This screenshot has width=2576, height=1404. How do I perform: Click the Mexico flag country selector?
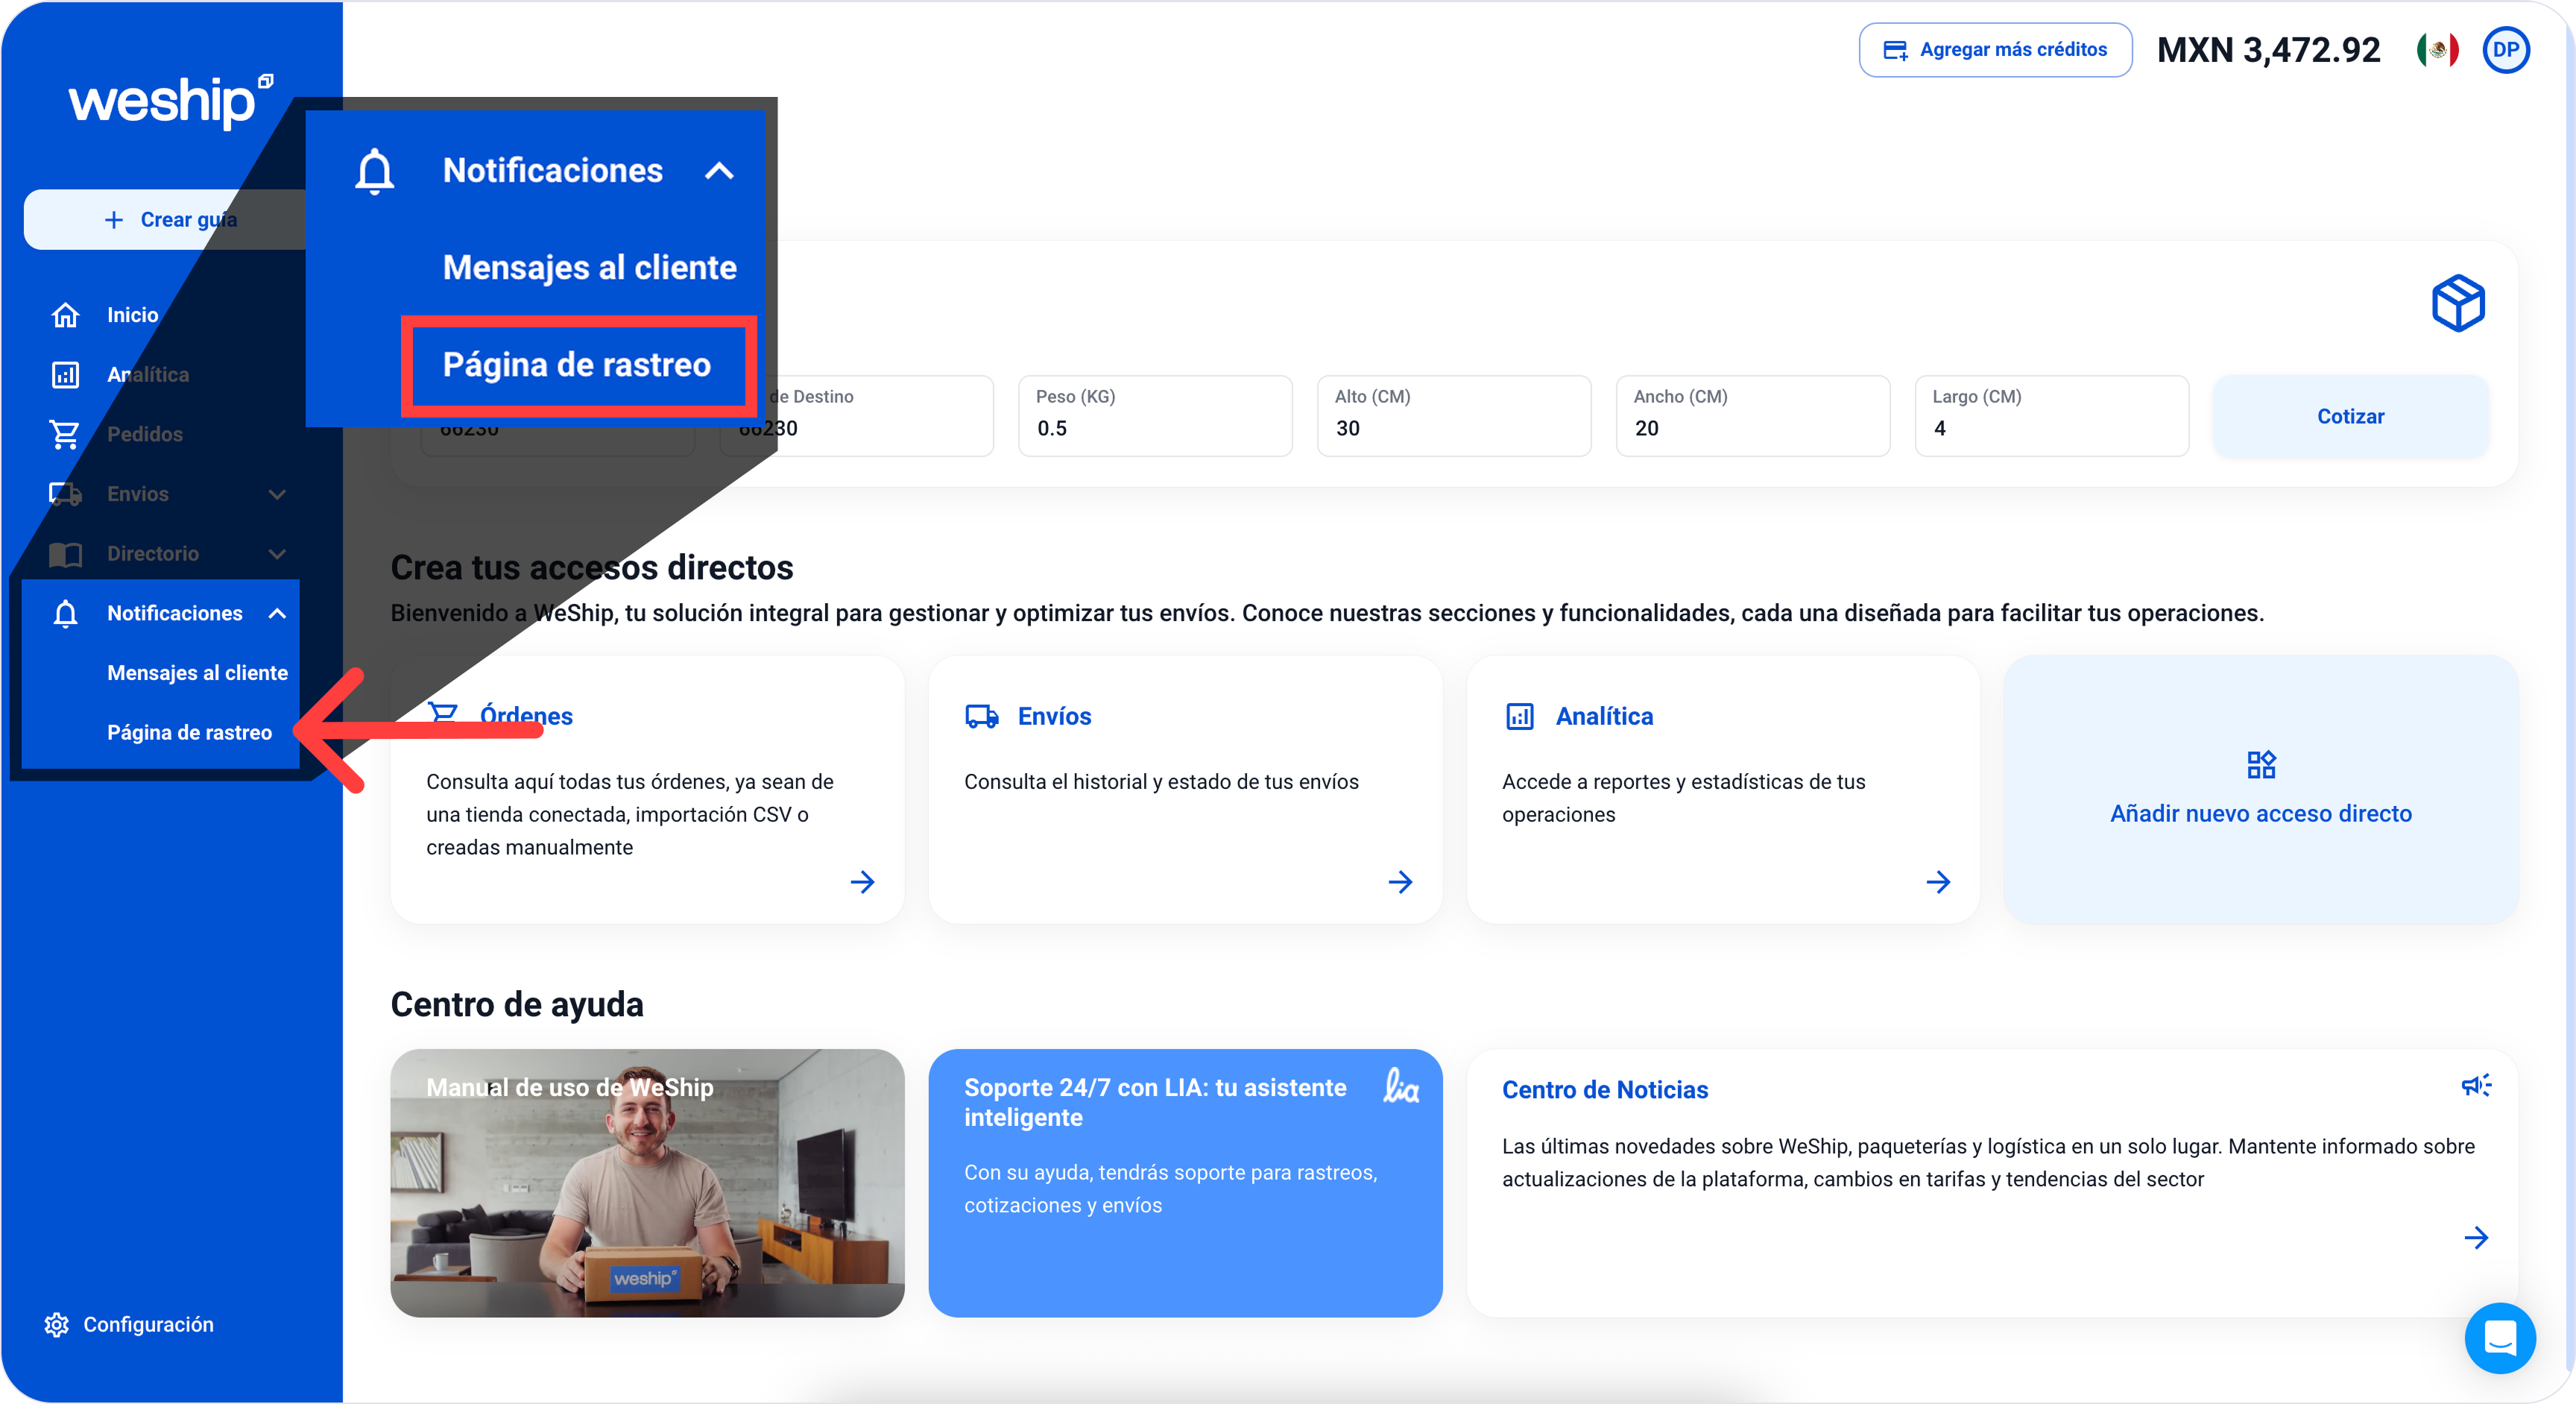coord(2437,50)
